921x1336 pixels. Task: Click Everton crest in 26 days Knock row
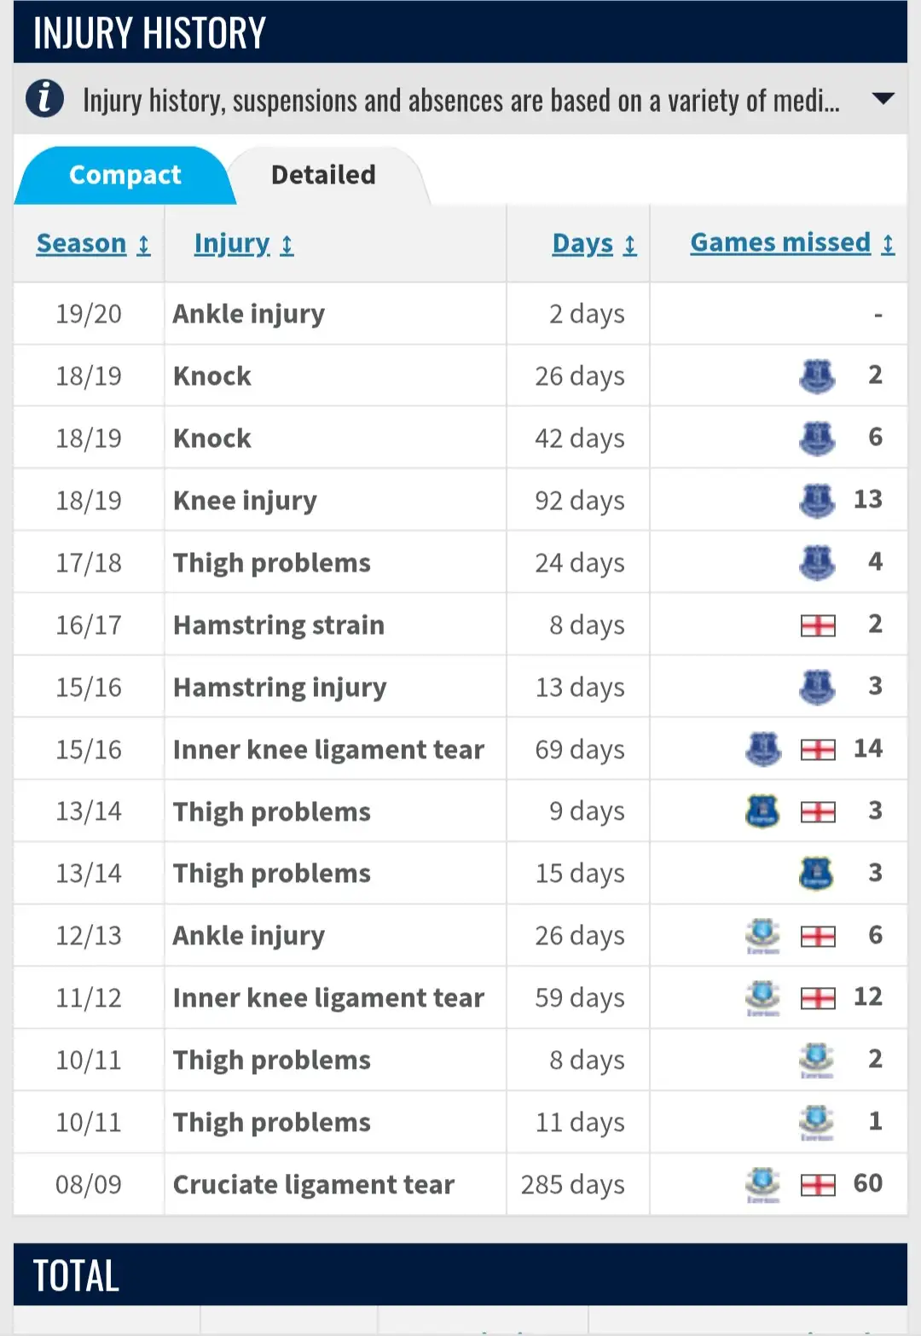[x=817, y=375]
